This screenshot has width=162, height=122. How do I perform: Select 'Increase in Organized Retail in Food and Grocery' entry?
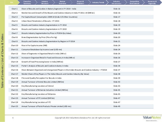coord(48,58)
